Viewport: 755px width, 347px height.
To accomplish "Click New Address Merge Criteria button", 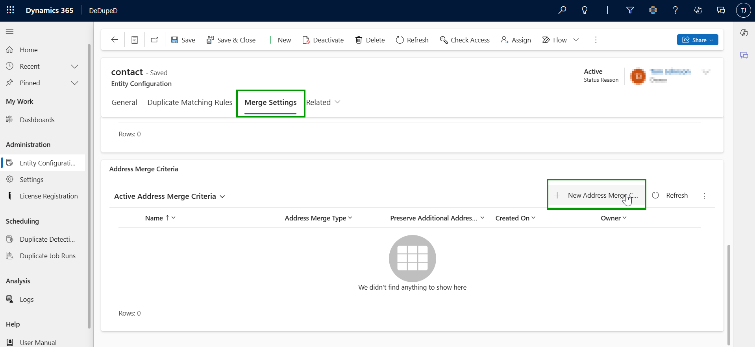I will (x=596, y=195).
